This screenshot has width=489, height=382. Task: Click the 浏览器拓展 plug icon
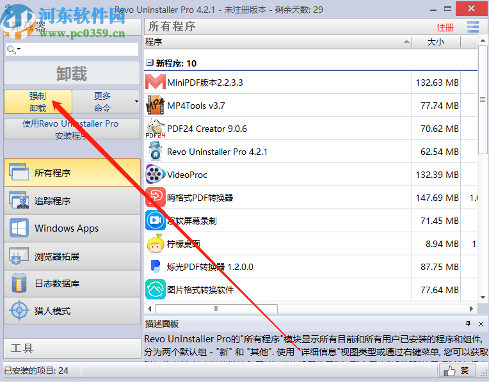point(19,256)
